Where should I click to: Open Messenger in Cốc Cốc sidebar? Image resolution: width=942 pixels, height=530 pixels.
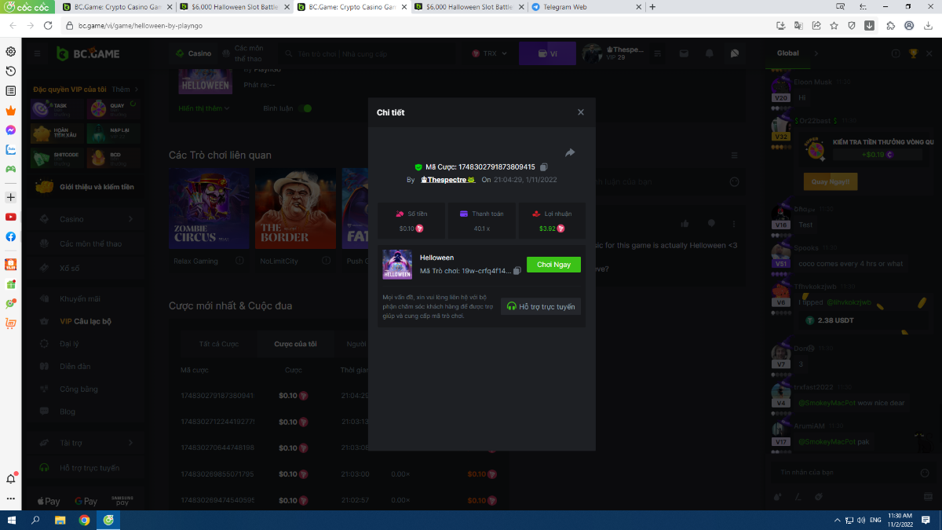pos(11,130)
